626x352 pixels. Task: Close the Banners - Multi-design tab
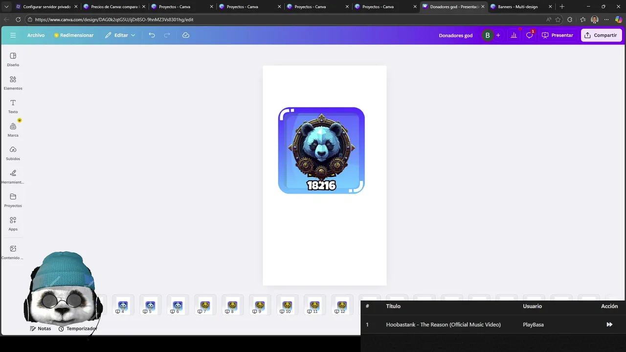[550, 7]
